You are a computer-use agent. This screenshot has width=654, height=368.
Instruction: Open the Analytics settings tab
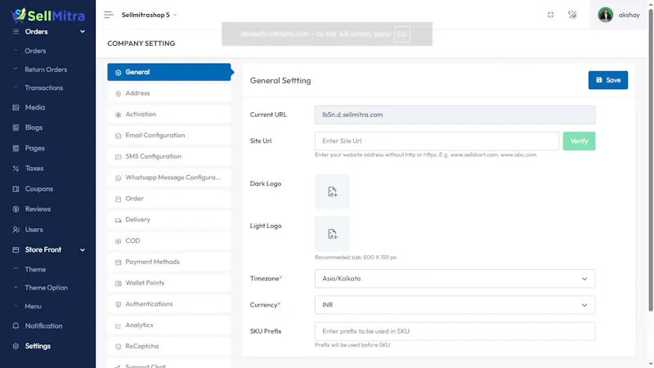tap(169, 325)
